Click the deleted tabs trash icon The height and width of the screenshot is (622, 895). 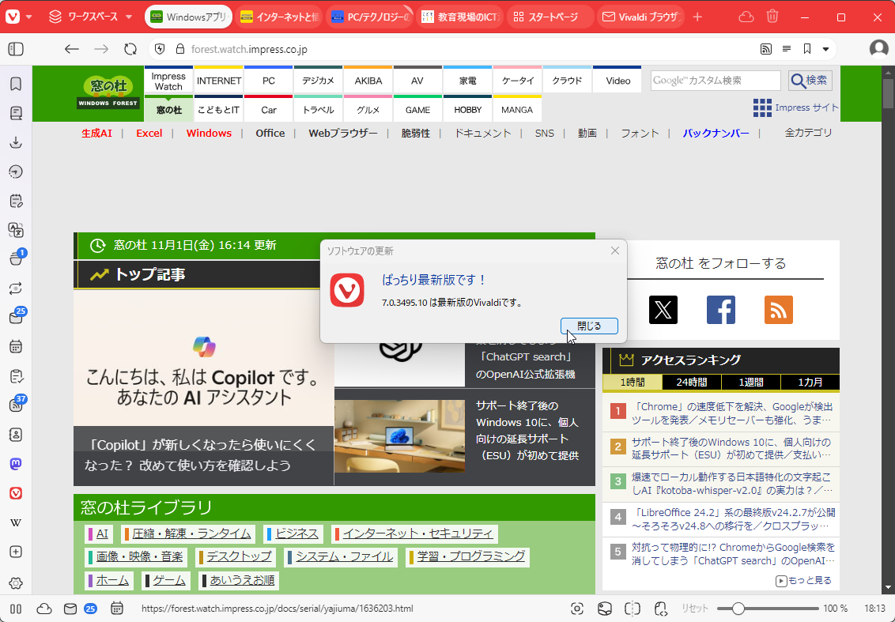[x=772, y=15]
